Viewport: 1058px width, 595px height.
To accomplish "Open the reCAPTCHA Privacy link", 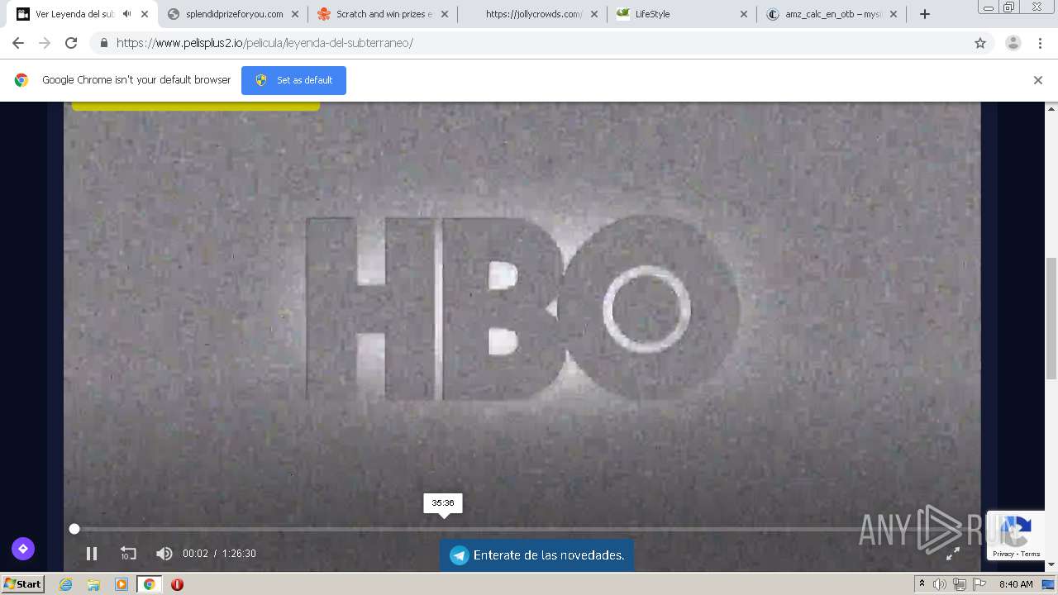I will [1003, 554].
